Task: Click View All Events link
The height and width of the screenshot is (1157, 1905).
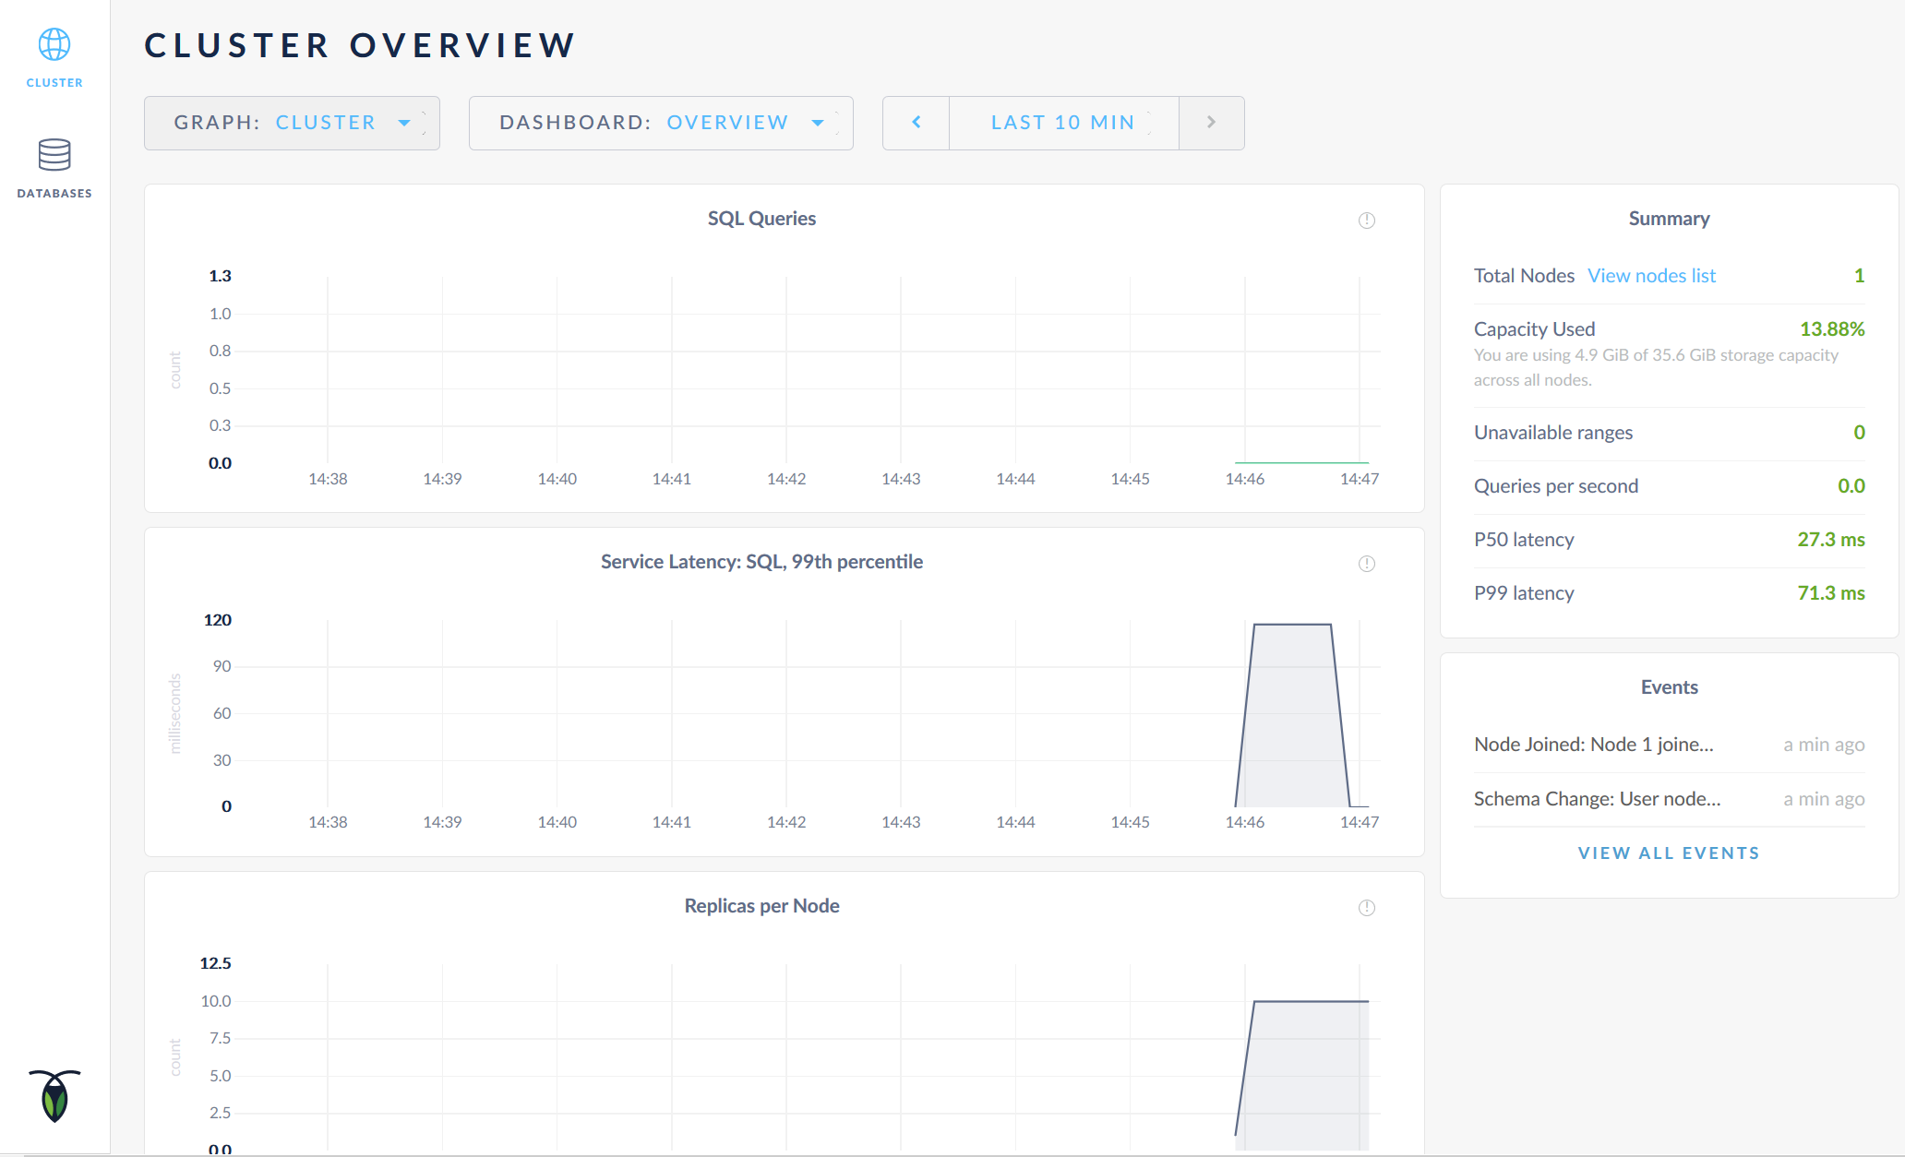Action: point(1669,853)
